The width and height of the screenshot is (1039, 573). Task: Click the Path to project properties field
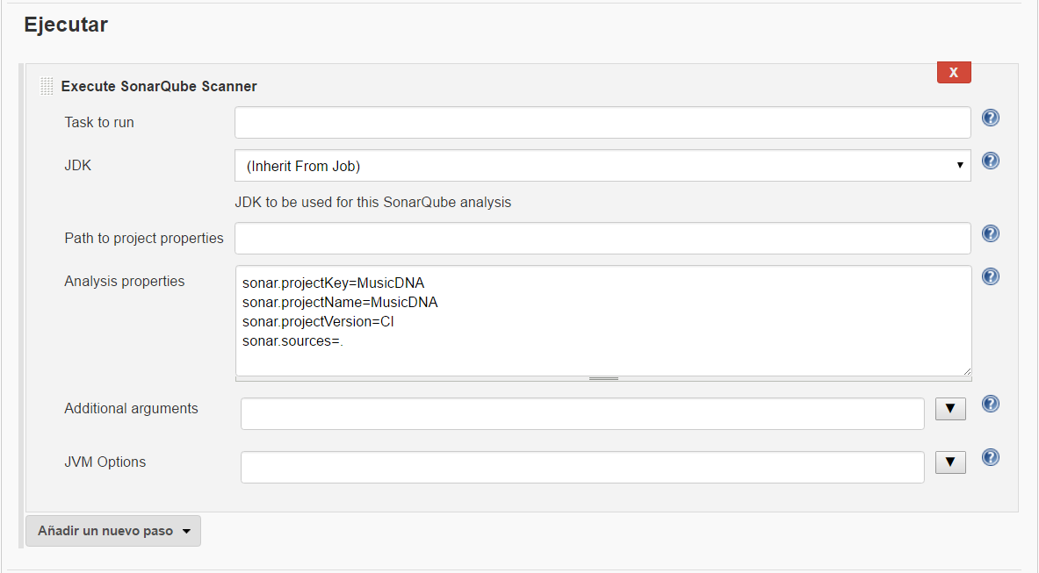click(602, 238)
